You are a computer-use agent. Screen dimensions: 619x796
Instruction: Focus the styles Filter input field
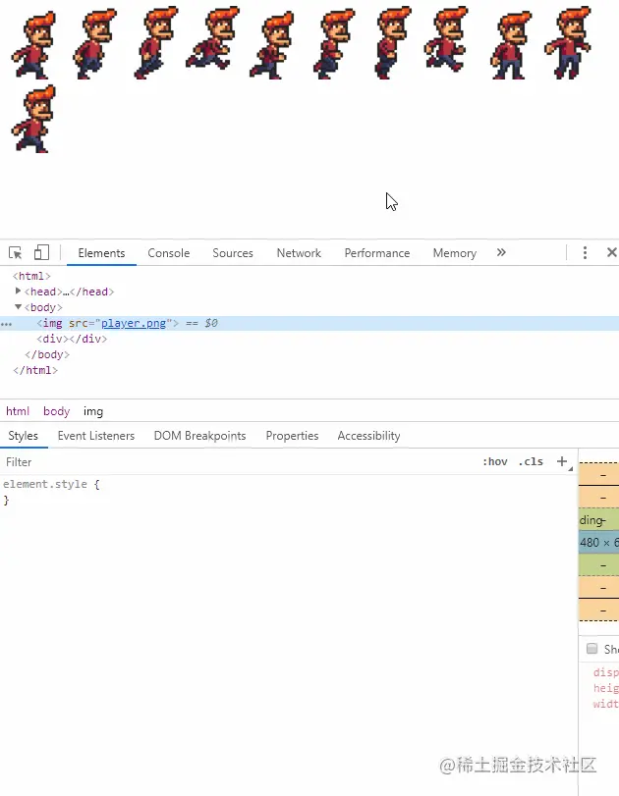point(239,462)
